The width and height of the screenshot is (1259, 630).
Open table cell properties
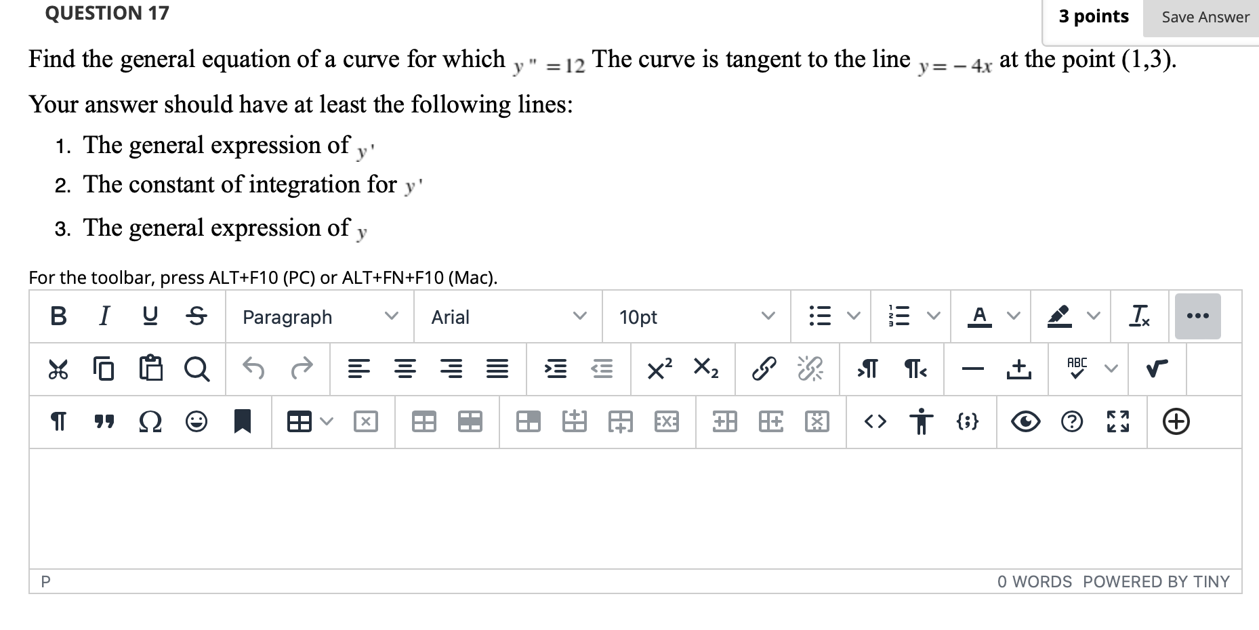click(528, 422)
